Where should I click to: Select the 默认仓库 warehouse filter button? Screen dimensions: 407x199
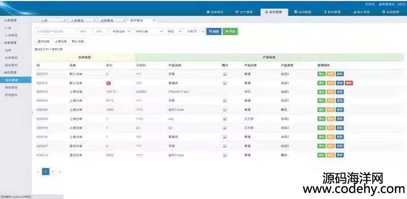78,42
